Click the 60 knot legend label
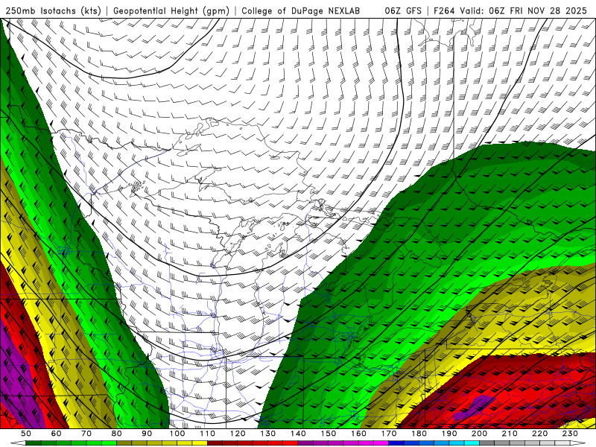Viewport: 596px width, 447px height. pyautogui.click(x=56, y=434)
